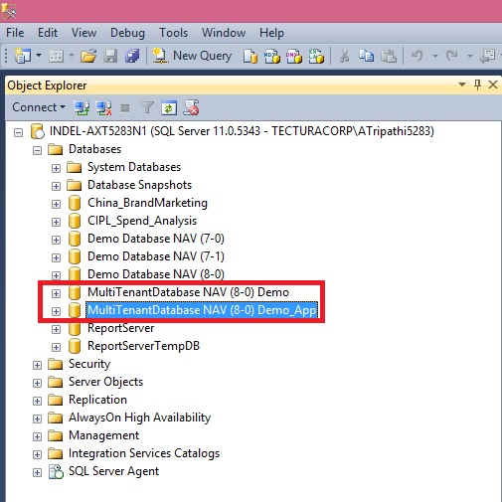Click the SQL Server Agent icon
Screen dimensions: 502x502
point(56,471)
